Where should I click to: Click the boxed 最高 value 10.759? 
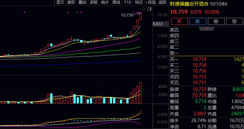tap(199, 95)
